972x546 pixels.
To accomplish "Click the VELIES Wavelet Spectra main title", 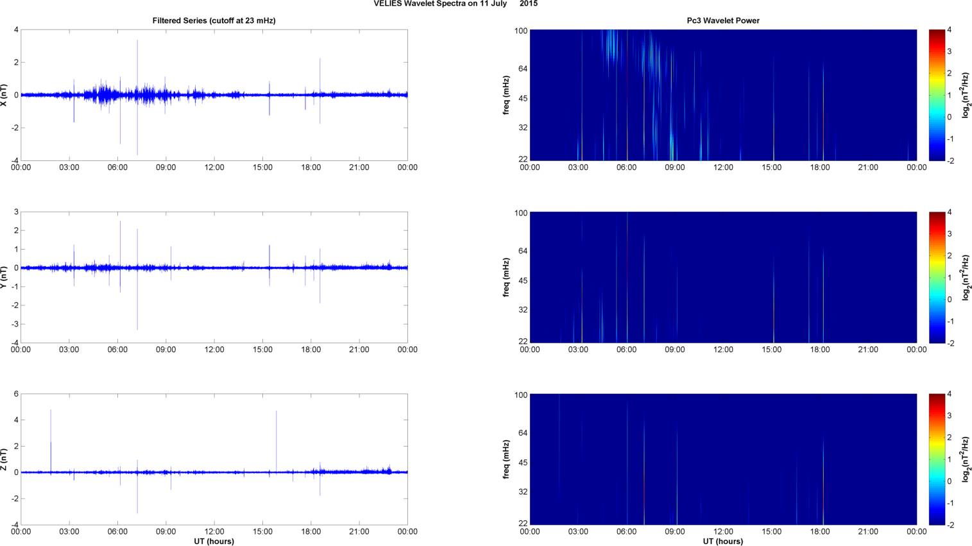I will pyautogui.click(x=456, y=4).
